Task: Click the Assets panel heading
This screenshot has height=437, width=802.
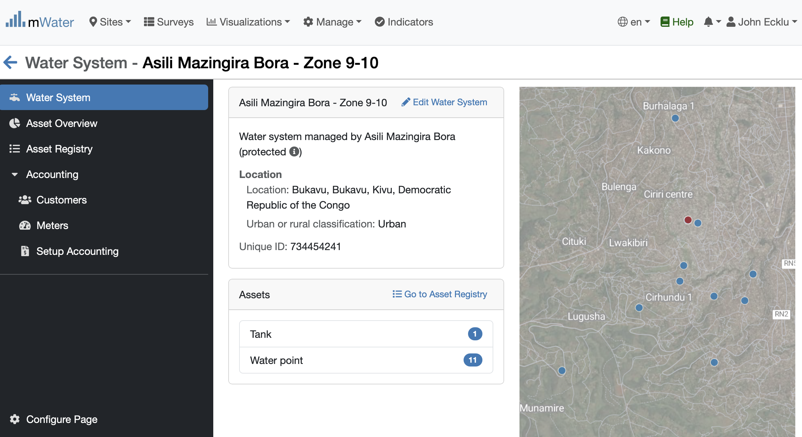Action: tap(254, 294)
